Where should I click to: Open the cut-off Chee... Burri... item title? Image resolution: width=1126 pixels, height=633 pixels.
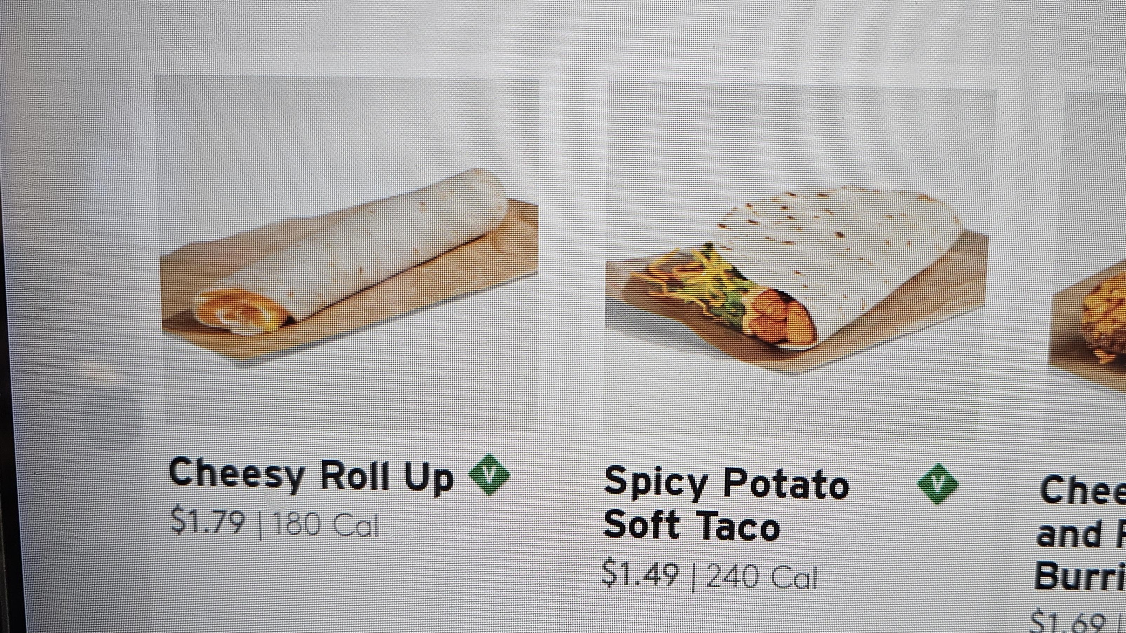pyautogui.click(x=1080, y=533)
